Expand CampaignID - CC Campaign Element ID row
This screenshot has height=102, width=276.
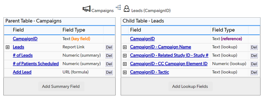pyautogui.click(x=125, y=64)
